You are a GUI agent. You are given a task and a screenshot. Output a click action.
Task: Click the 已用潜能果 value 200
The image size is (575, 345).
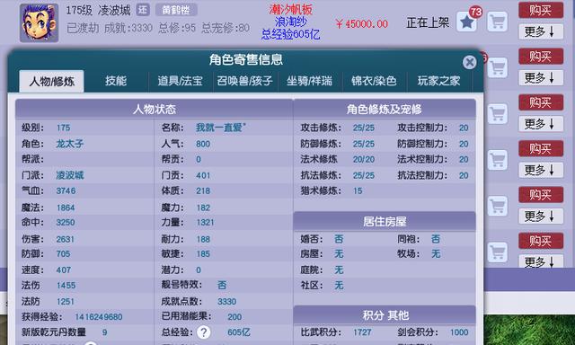[x=234, y=317]
